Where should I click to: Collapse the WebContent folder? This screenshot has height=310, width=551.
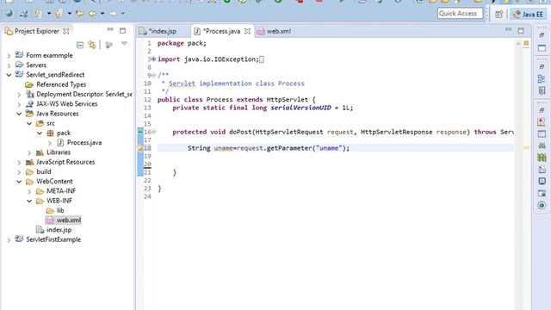[19, 182]
